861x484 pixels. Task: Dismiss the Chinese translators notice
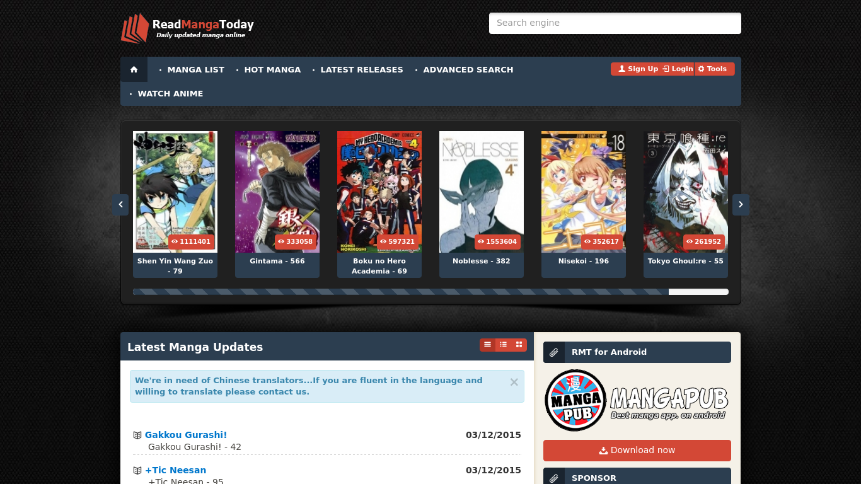514,382
